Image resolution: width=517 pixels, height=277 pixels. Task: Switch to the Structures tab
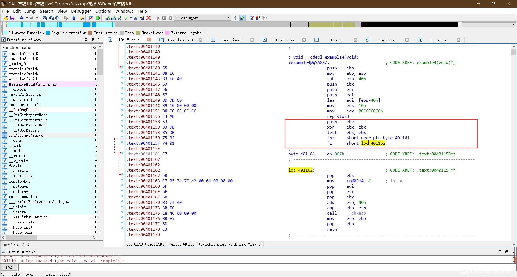tap(284, 40)
